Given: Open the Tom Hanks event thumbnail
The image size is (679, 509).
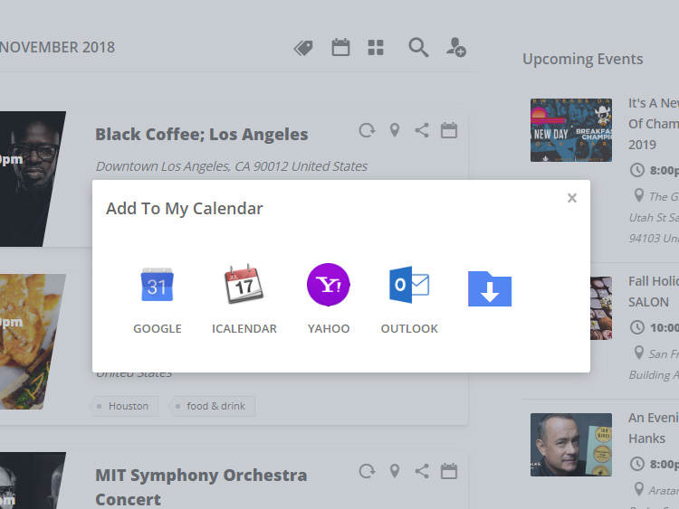Looking at the screenshot, I should [x=571, y=445].
